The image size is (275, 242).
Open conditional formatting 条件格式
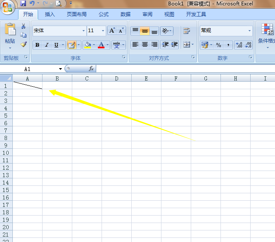tap(266, 36)
